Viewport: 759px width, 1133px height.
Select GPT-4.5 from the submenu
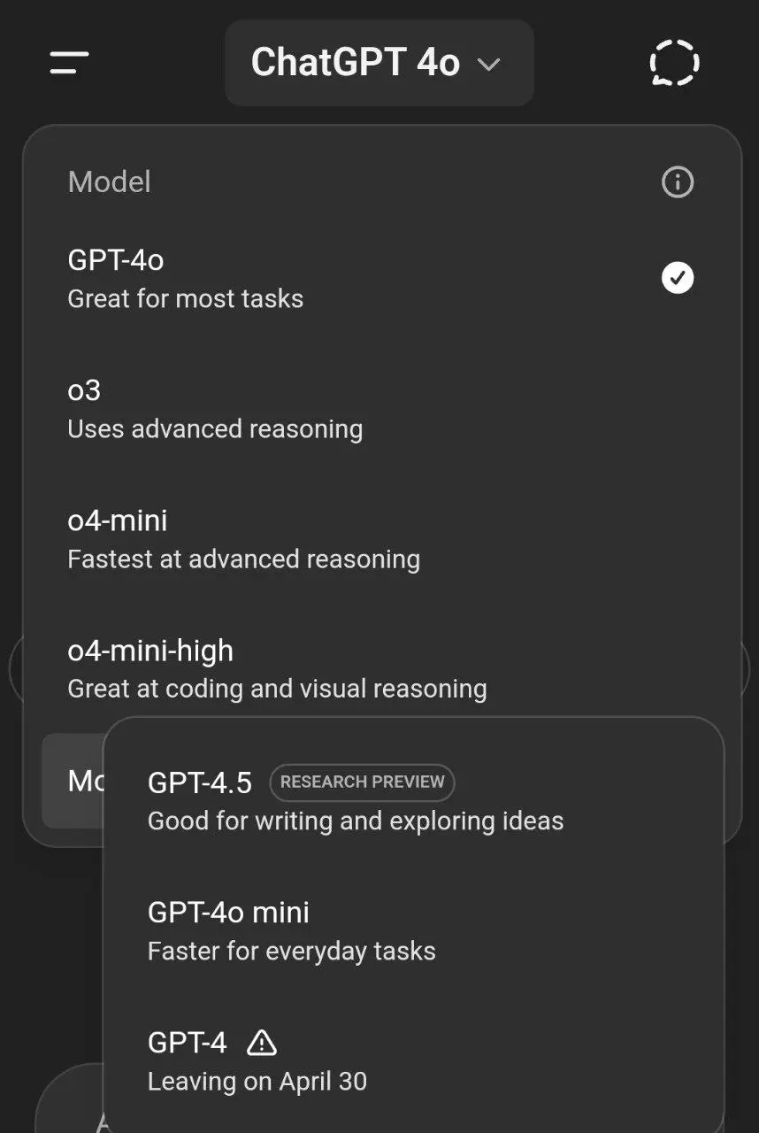(413, 799)
